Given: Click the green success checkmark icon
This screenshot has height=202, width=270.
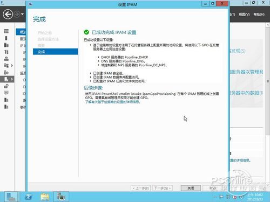Looking at the screenshot, I should click(86, 32).
